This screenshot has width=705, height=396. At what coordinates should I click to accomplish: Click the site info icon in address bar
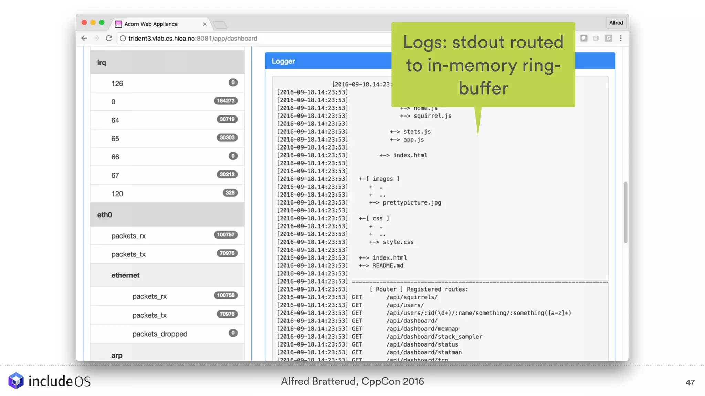[x=123, y=38]
